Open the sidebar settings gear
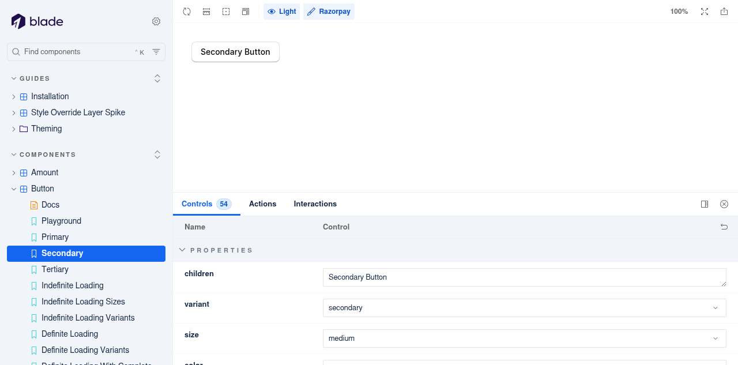Viewport: 738px width, 365px height. point(156,21)
